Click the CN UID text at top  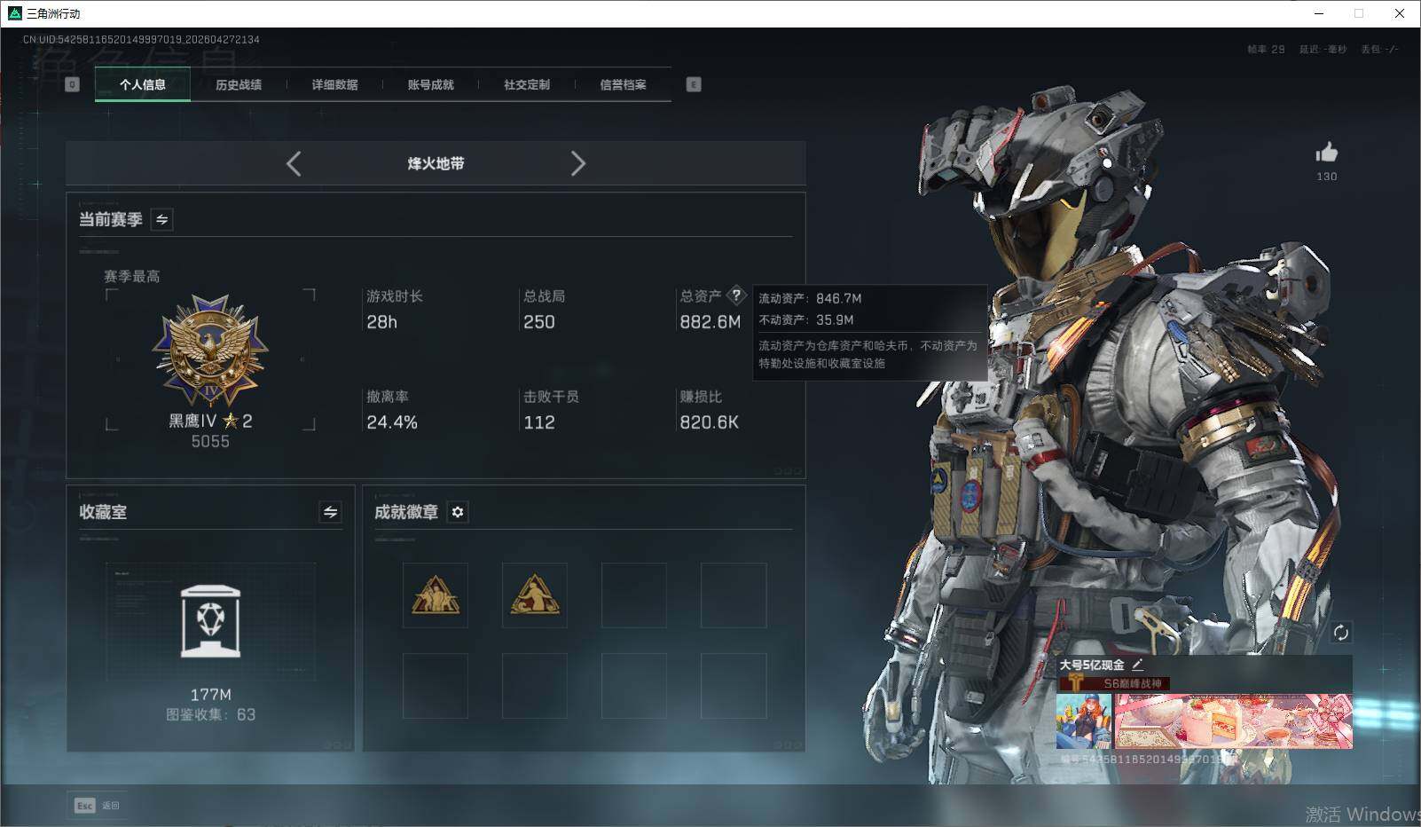[x=141, y=39]
